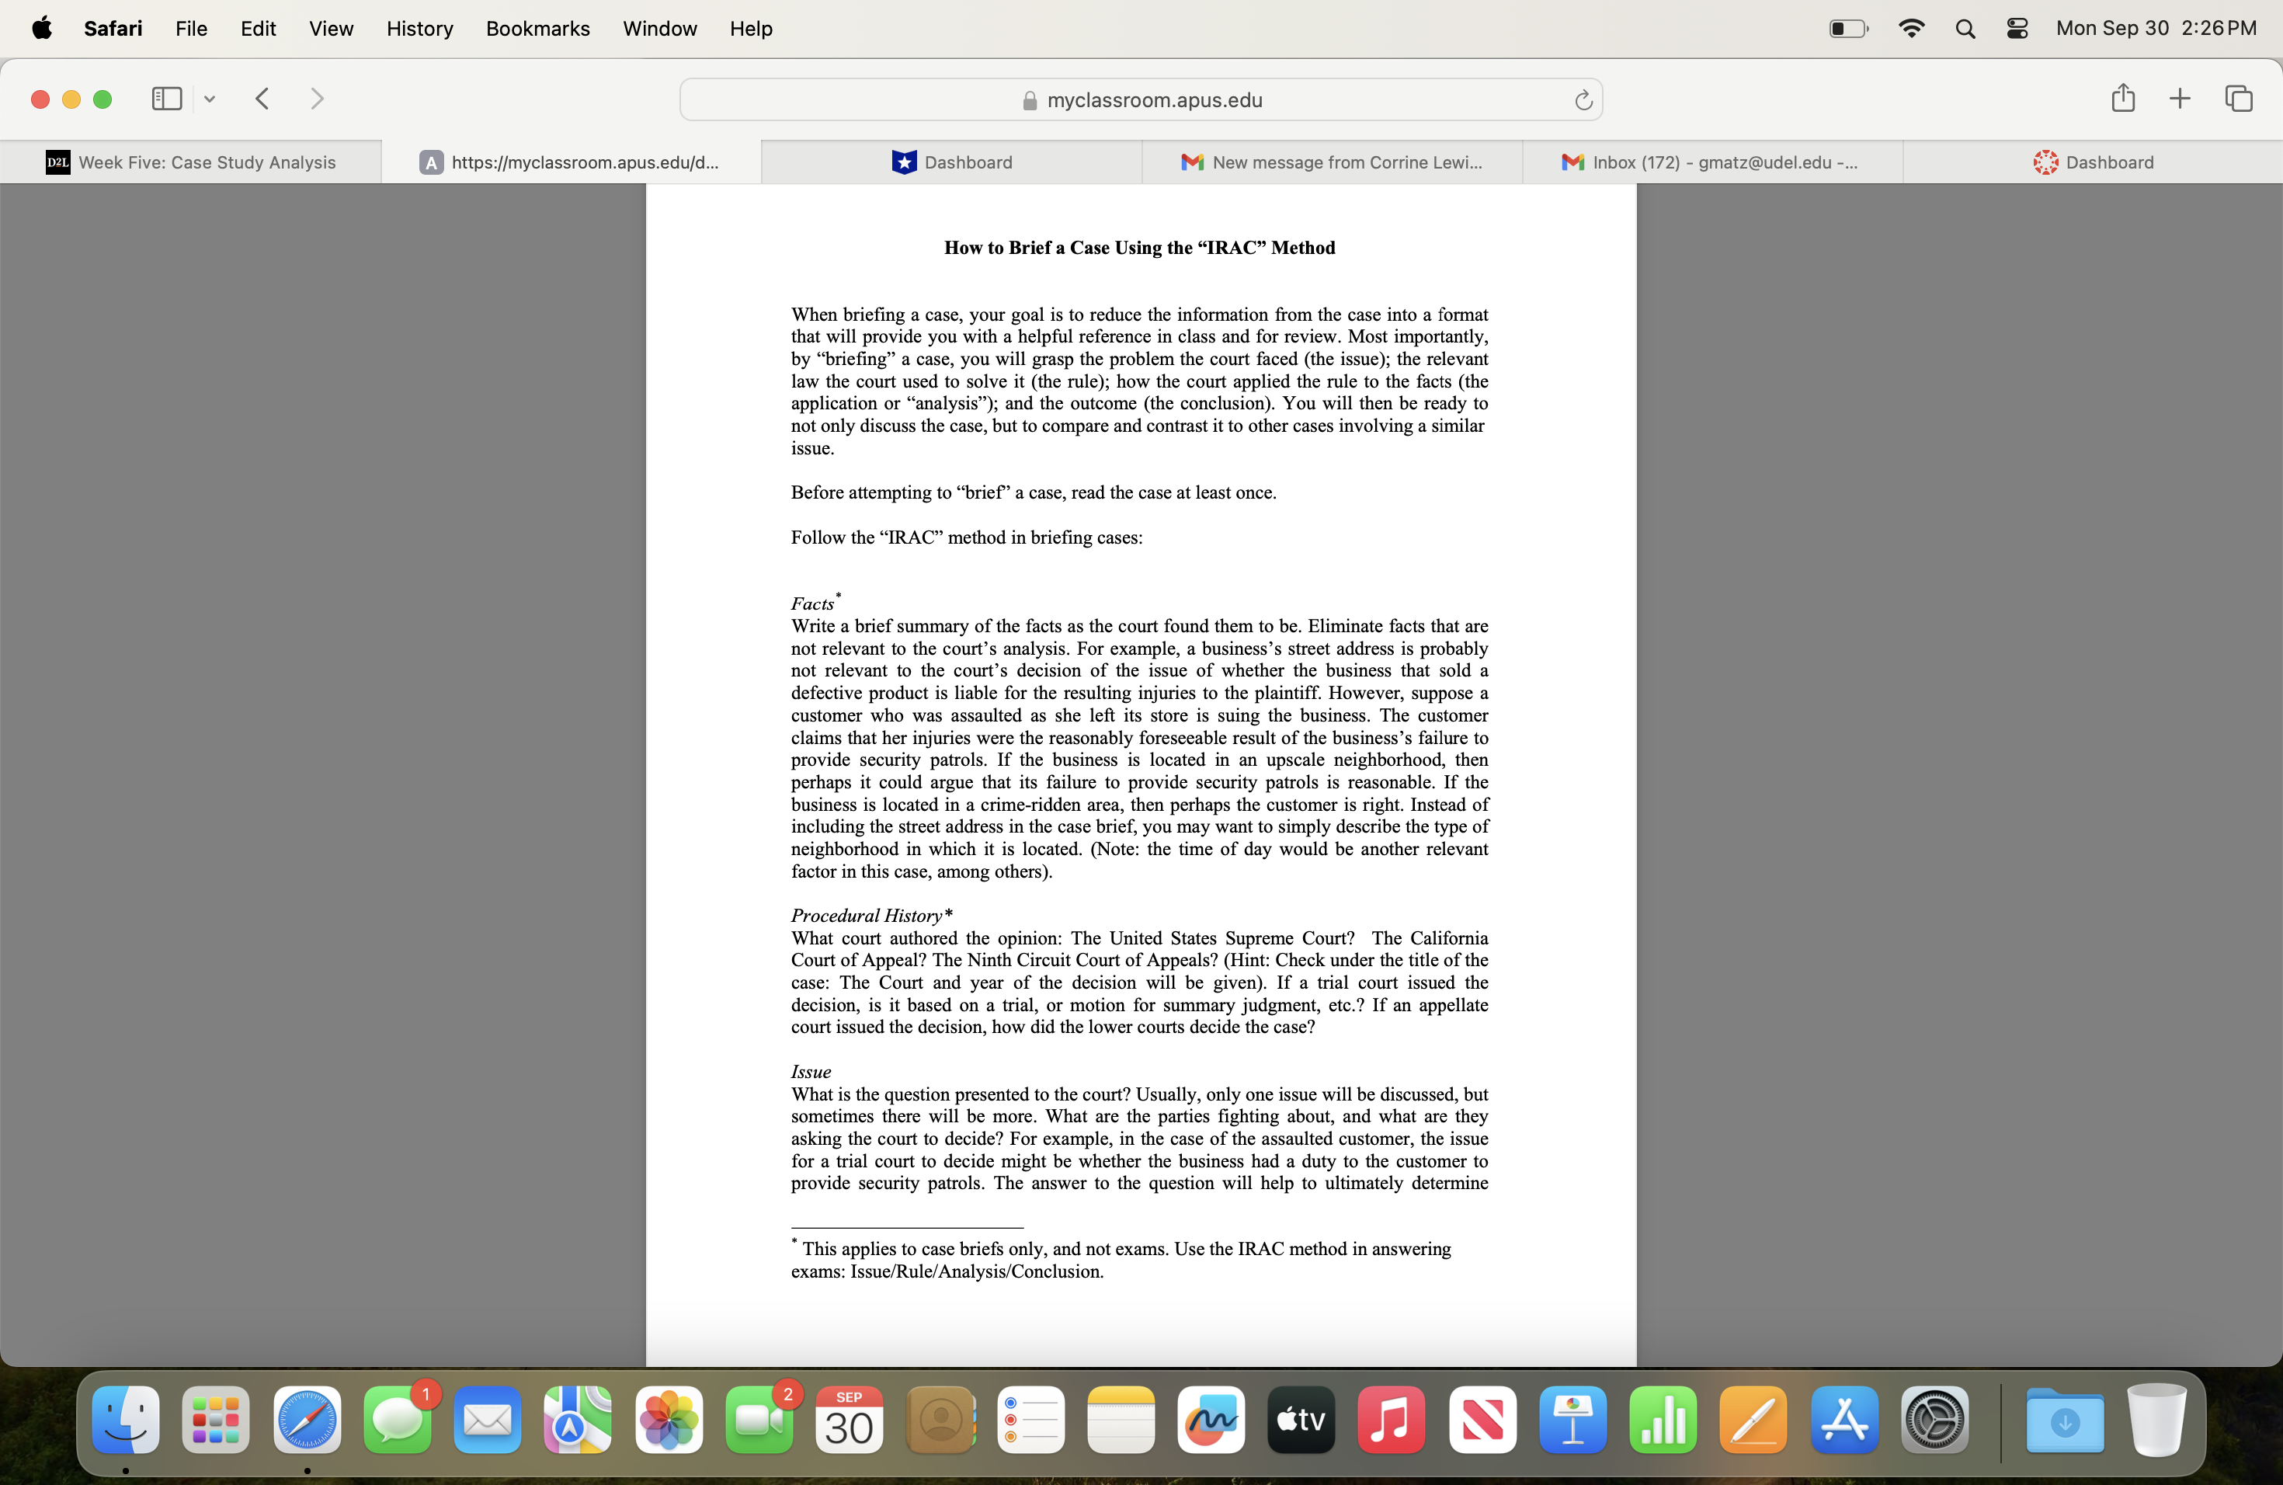Open the Share sheet in Safari toolbar
The height and width of the screenshot is (1485, 2283).
coord(2123,99)
